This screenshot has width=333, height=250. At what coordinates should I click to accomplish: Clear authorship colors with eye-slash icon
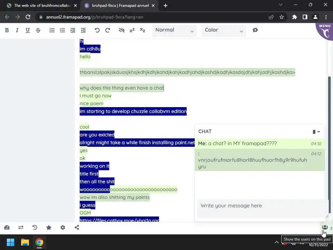click(122, 30)
